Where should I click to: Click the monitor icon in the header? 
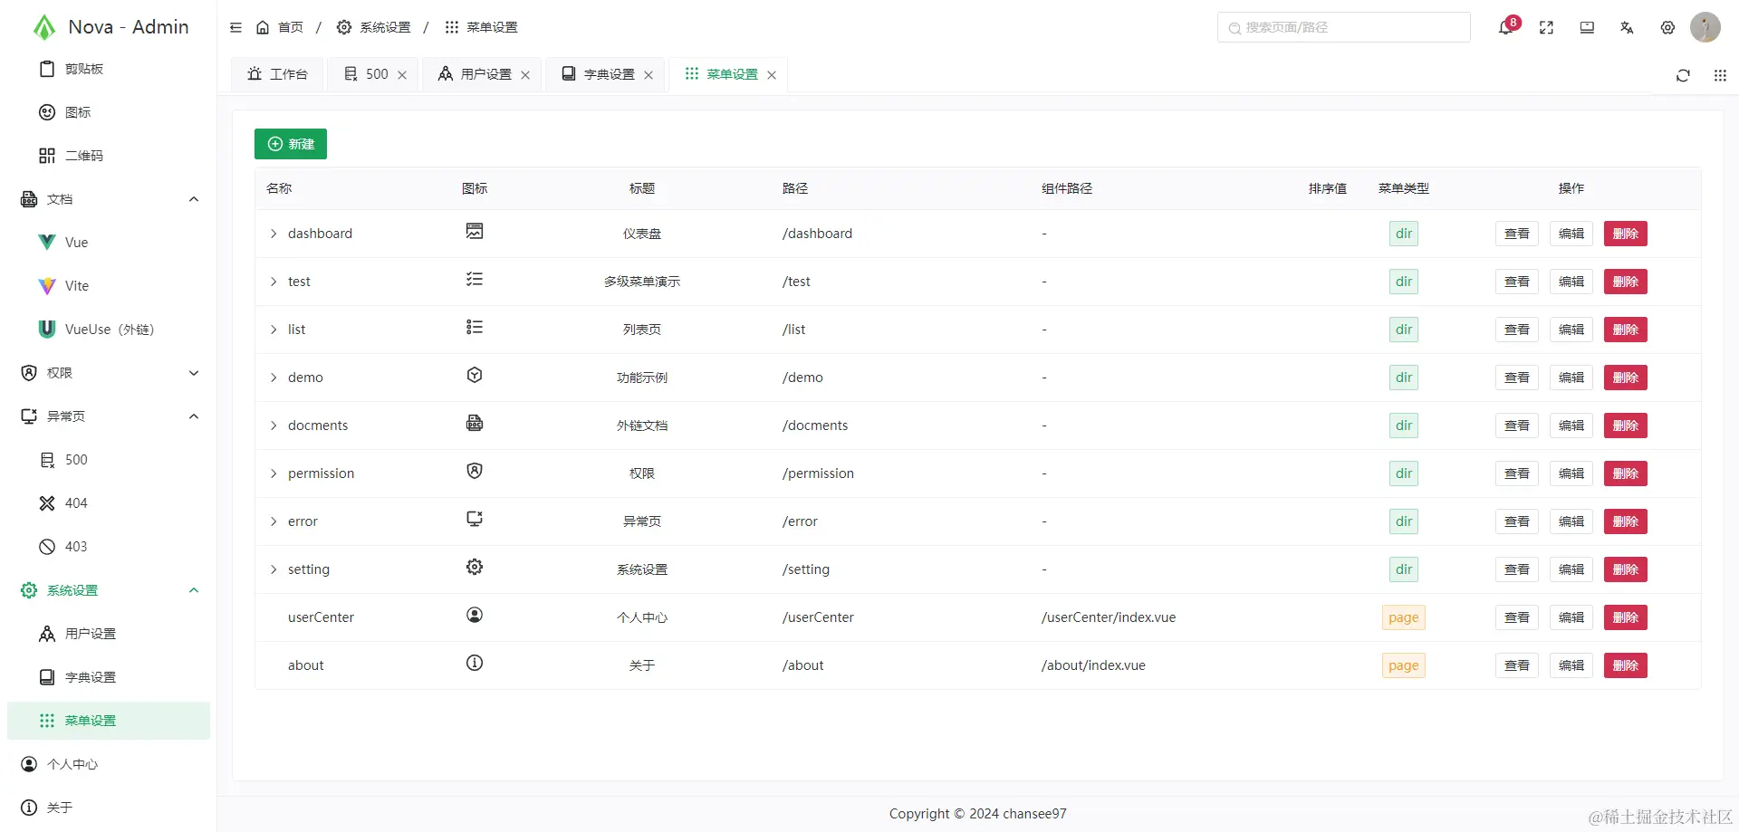(1587, 27)
